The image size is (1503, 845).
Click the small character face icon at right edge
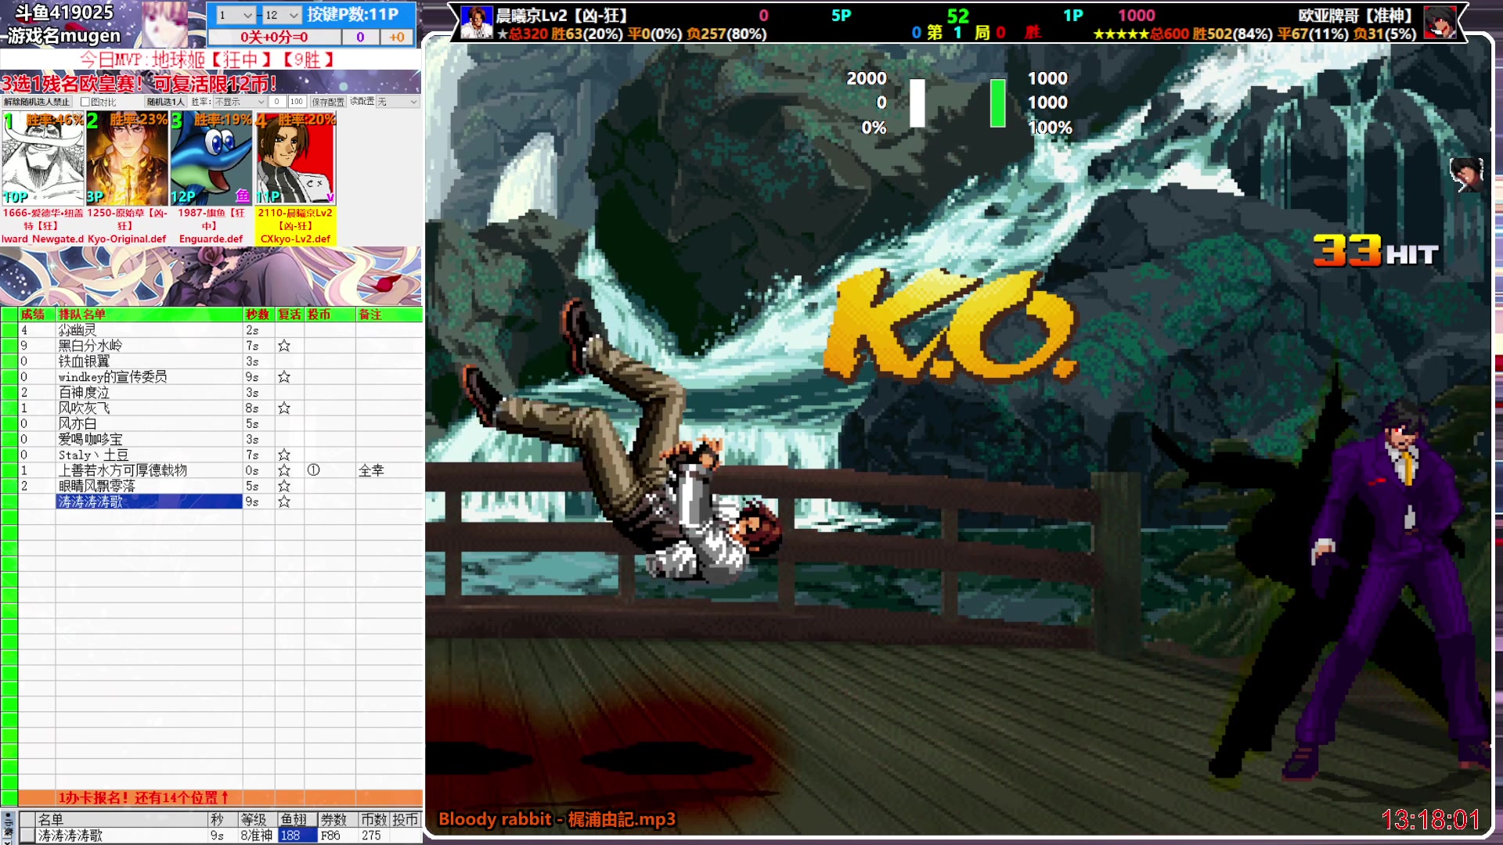(x=1466, y=175)
